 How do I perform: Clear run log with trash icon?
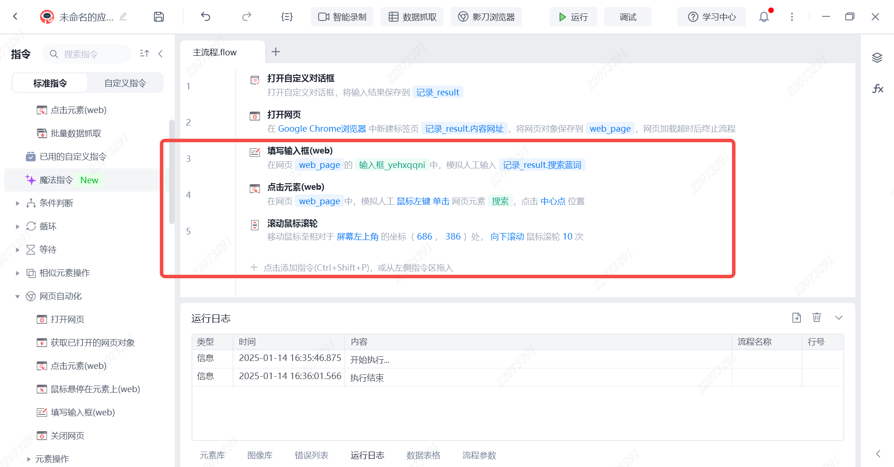(817, 317)
